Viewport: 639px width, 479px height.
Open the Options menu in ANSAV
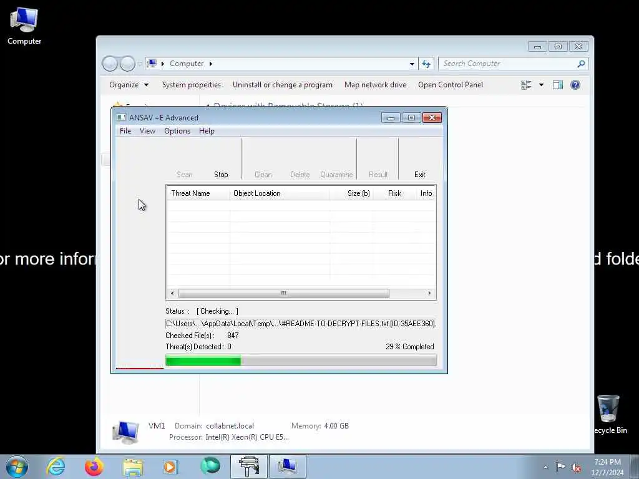coord(177,131)
